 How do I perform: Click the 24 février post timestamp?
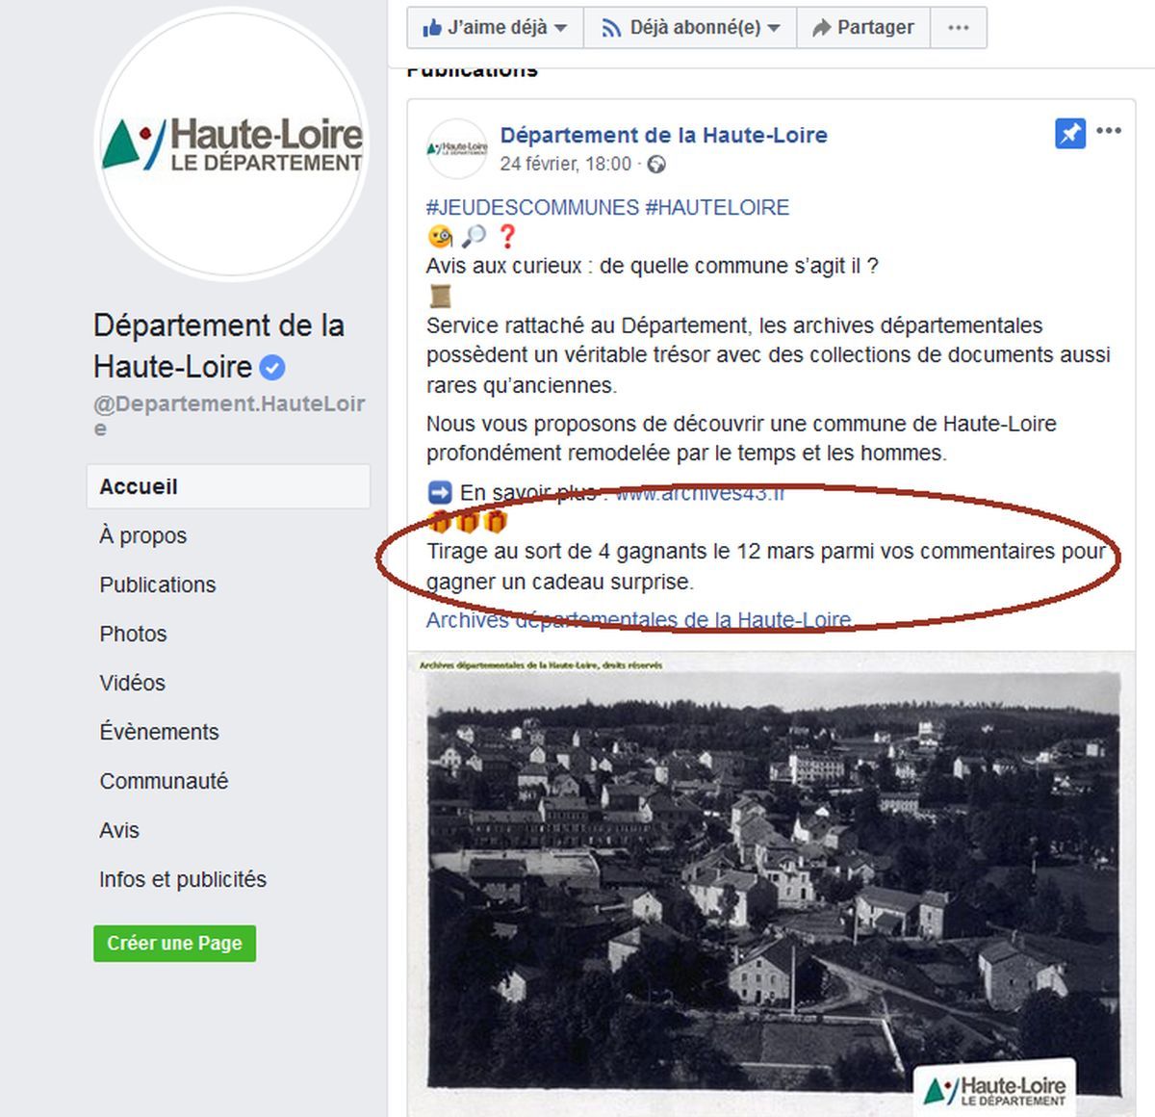click(565, 165)
